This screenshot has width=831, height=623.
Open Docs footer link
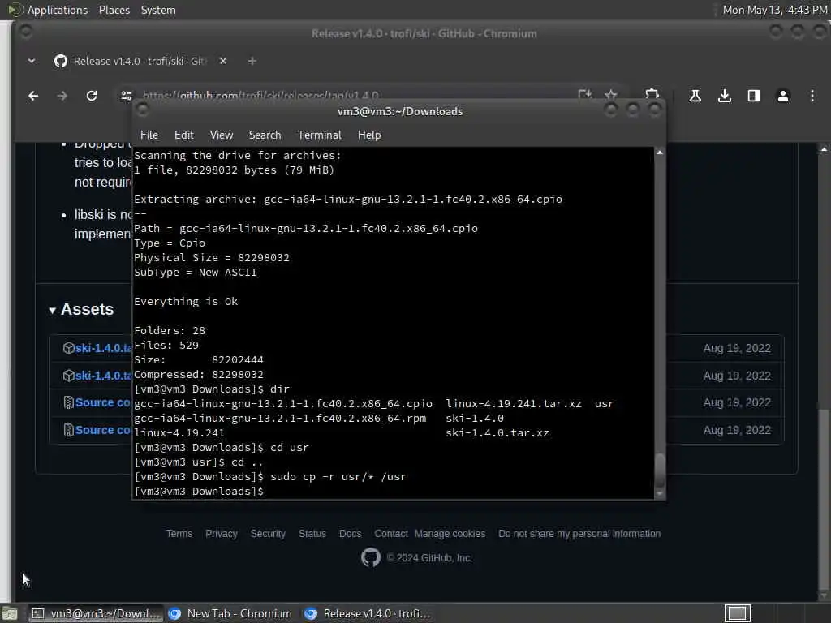[x=350, y=534]
